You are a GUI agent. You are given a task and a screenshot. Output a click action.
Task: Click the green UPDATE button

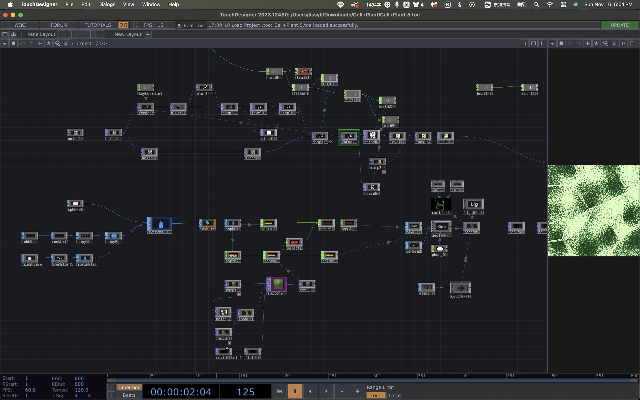pyautogui.click(x=619, y=25)
